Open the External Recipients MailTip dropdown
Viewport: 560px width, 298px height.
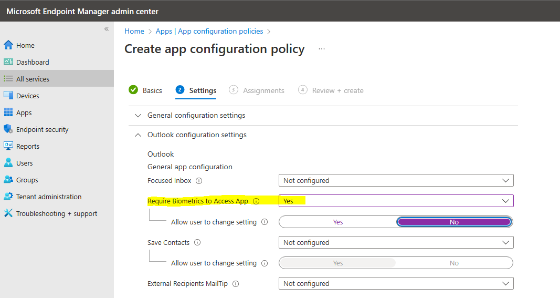tap(396, 283)
